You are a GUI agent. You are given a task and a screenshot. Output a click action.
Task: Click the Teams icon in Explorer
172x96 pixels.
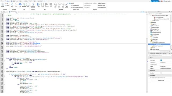click(151, 48)
